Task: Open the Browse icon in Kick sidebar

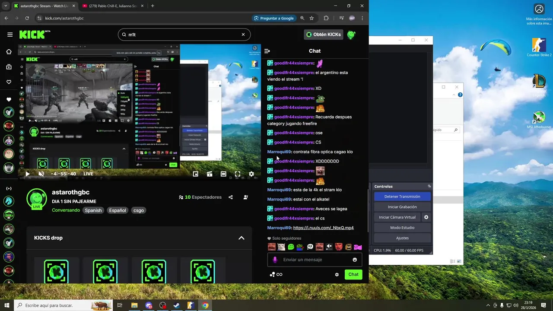Action: [9, 67]
